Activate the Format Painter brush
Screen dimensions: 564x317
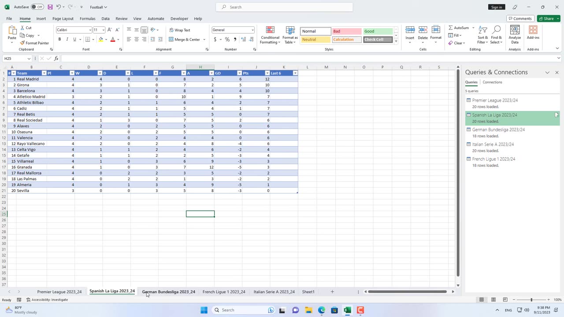(x=34, y=43)
